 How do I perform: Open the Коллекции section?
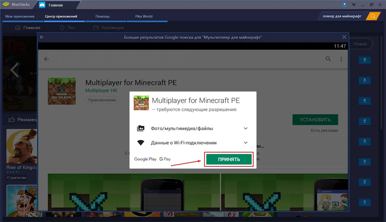click(108, 28)
